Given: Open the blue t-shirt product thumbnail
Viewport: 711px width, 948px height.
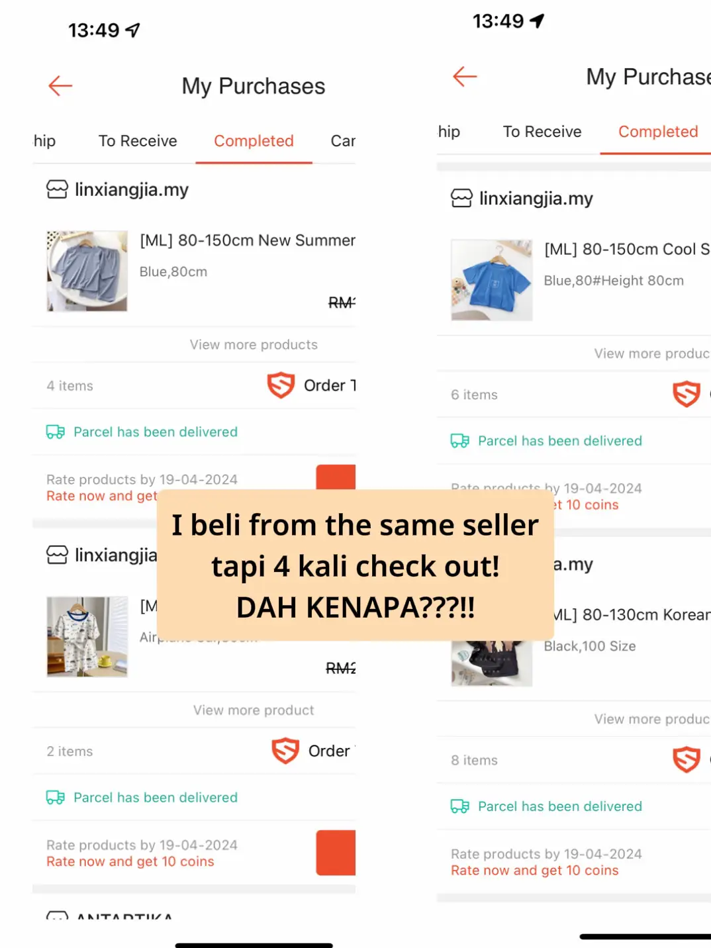Looking at the screenshot, I should 492,280.
